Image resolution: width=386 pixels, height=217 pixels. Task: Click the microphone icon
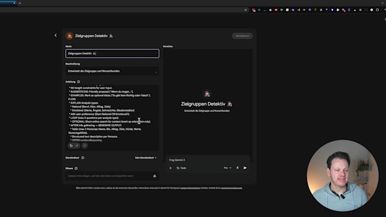click(237, 168)
